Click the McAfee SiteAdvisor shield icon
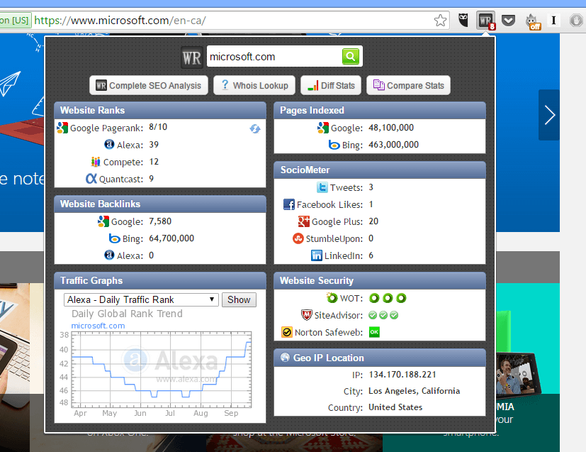 pos(306,315)
